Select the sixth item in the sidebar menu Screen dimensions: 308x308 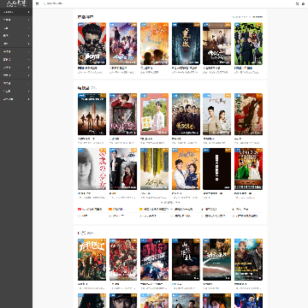16,51
